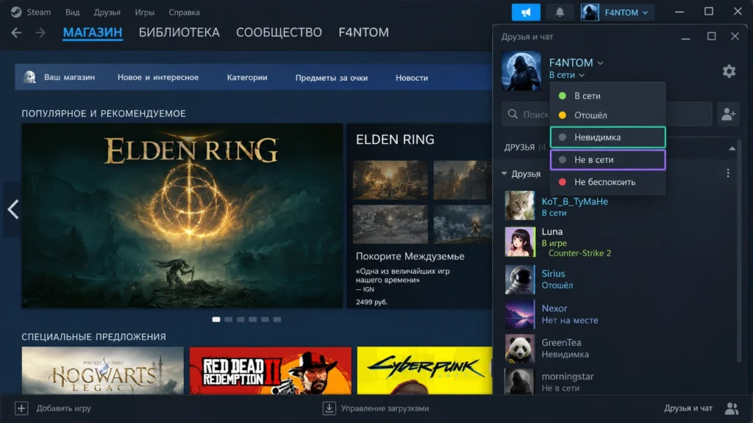This screenshot has height=423, width=753.
Task: Click KoT_B_TyMaHe cat avatar
Action: coord(520,206)
